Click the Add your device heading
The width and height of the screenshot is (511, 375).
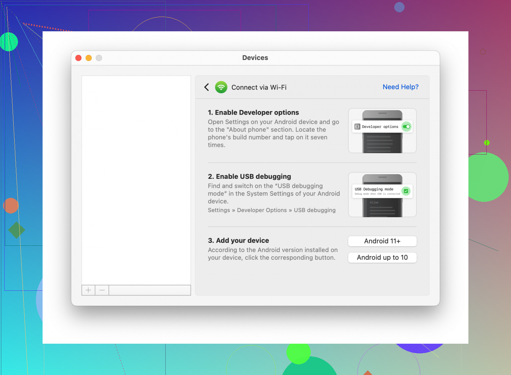[x=238, y=240]
